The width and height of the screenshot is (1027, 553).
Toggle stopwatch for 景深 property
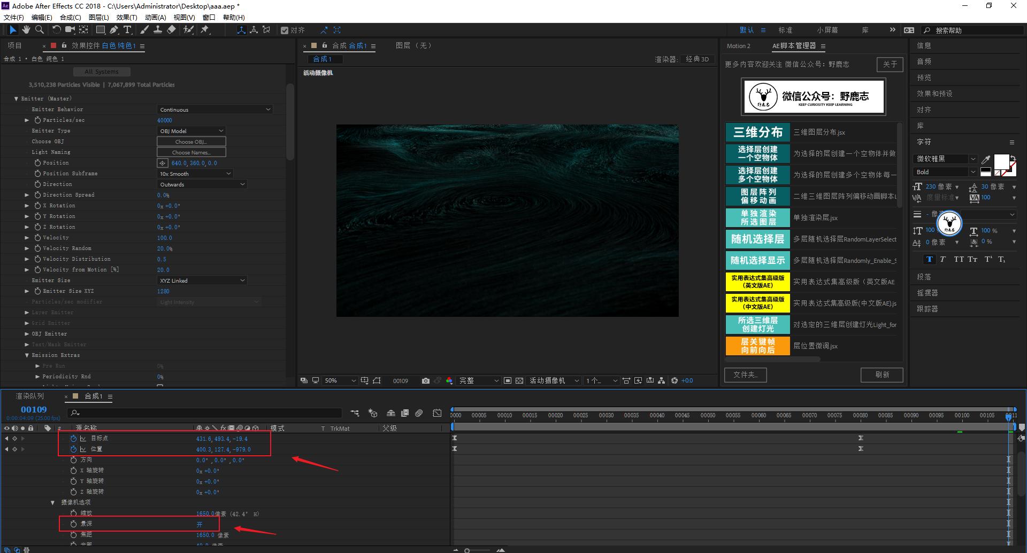(x=73, y=524)
